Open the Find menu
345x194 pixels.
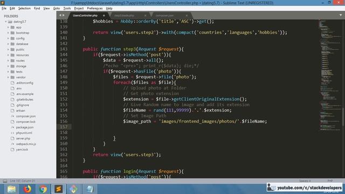click(x=37, y=9)
